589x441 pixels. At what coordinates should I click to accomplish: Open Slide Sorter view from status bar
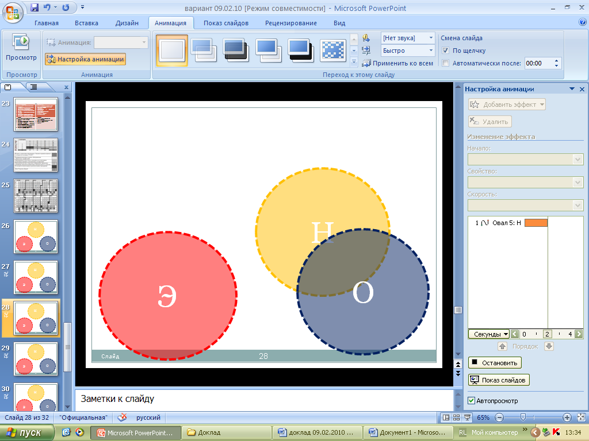[457, 417]
